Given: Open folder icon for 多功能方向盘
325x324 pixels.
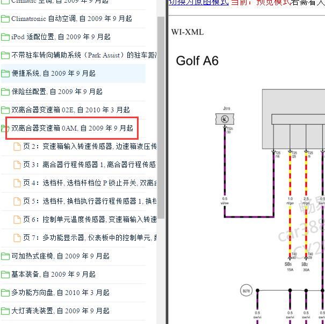Looking at the screenshot, I should click(x=5, y=293).
